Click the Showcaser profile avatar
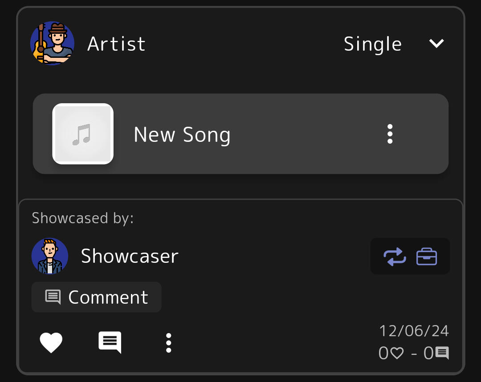The image size is (481, 382). tap(50, 256)
